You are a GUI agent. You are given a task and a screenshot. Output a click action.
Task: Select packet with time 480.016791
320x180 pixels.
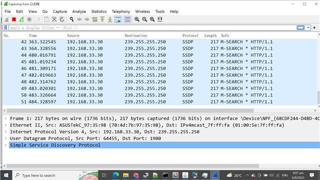160,55
